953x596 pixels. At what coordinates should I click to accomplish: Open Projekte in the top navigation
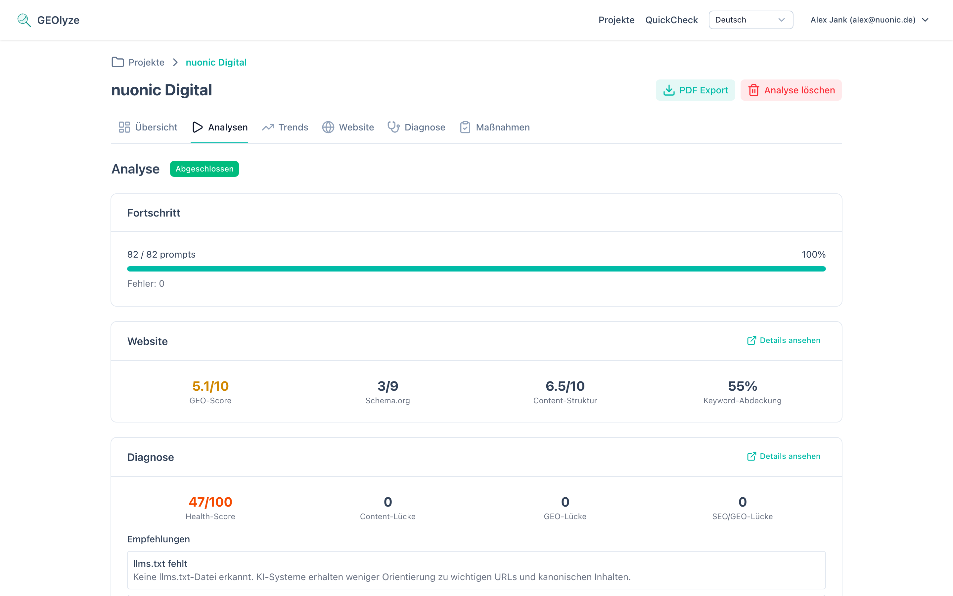616,20
